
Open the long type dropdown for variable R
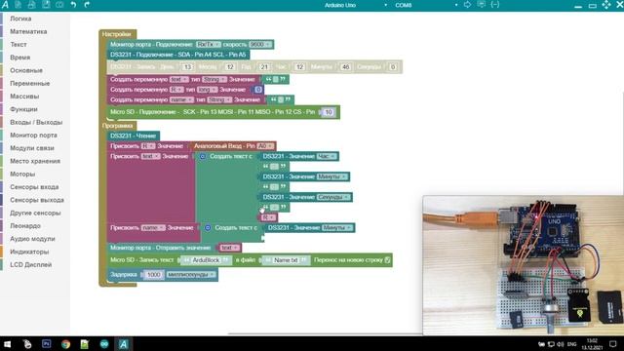click(208, 90)
